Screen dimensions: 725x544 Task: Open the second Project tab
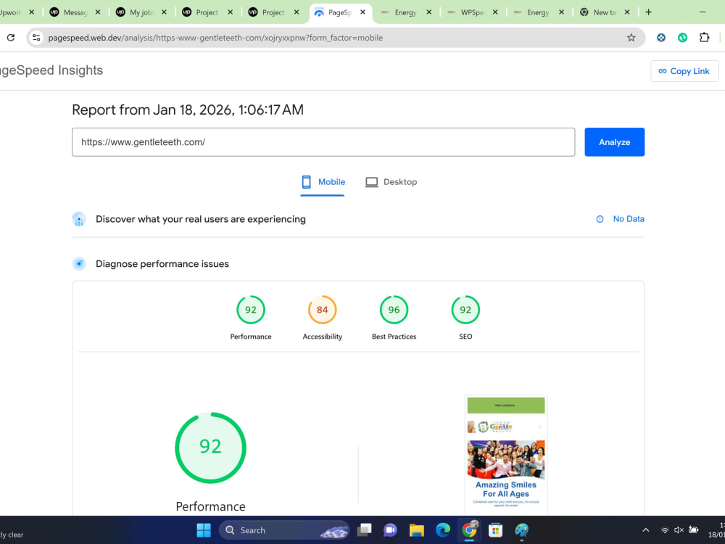tap(268, 12)
